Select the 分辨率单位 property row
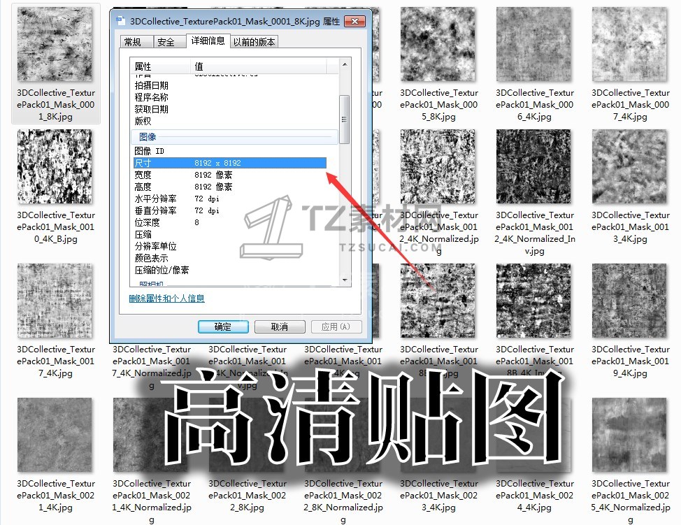 (x=229, y=246)
